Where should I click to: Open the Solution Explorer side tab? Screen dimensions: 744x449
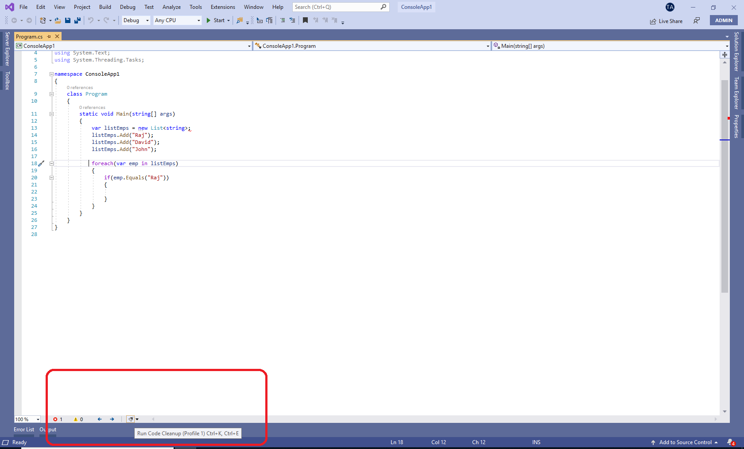(736, 51)
